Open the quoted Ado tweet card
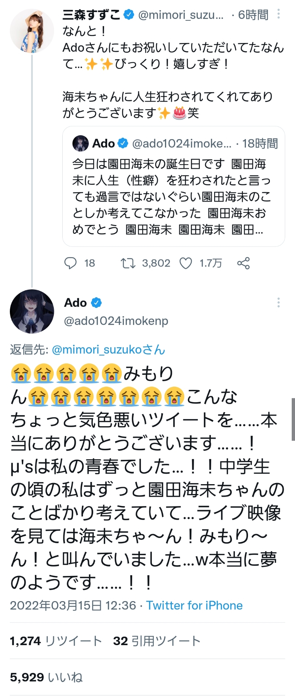 (174, 187)
